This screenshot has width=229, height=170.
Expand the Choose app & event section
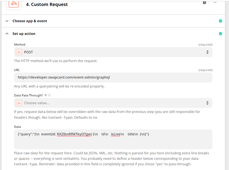click(7, 21)
